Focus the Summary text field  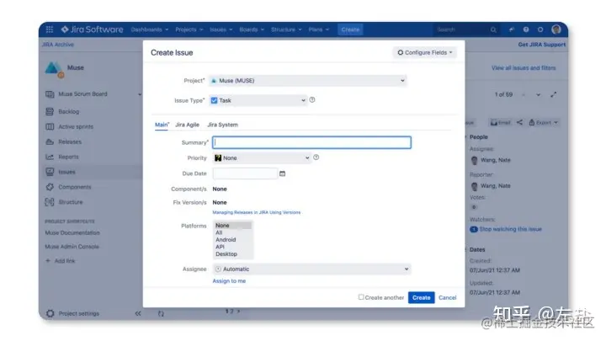pos(311,142)
